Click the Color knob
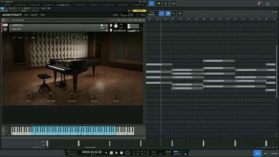Screen dimensions: 279x157 [x=29, y=96]
